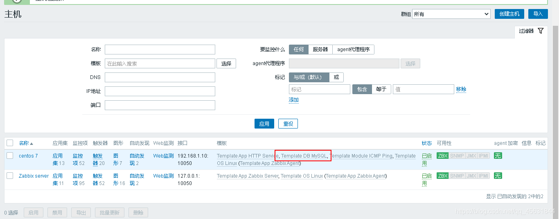Check the centos 7 host checkbox
Viewport: 559px width, 219px height.
click(x=10, y=156)
